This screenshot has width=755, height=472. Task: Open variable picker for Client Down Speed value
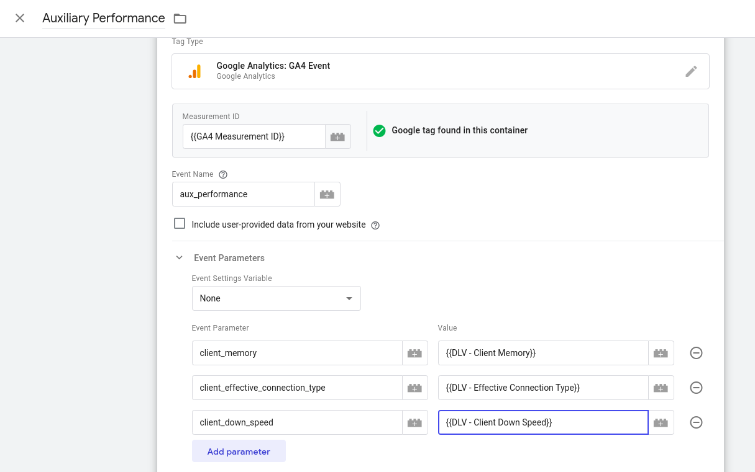click(661, 422)
